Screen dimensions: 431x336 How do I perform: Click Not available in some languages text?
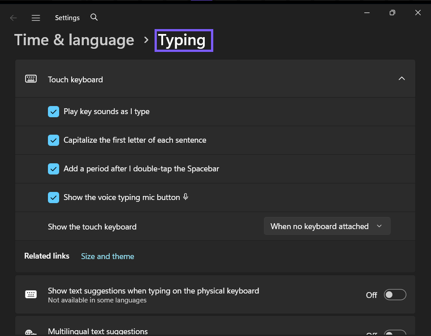(97, 300)
